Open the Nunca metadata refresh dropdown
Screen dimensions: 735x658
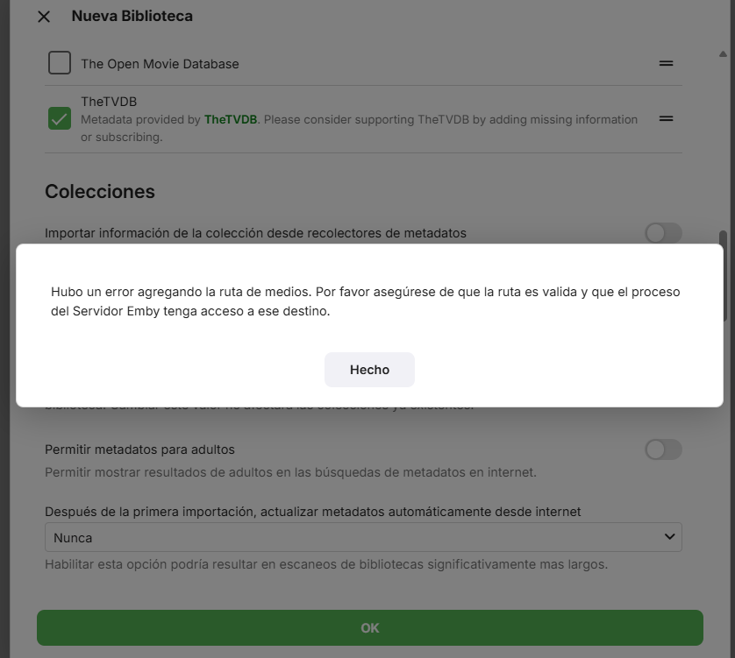(x=363, y=537)
